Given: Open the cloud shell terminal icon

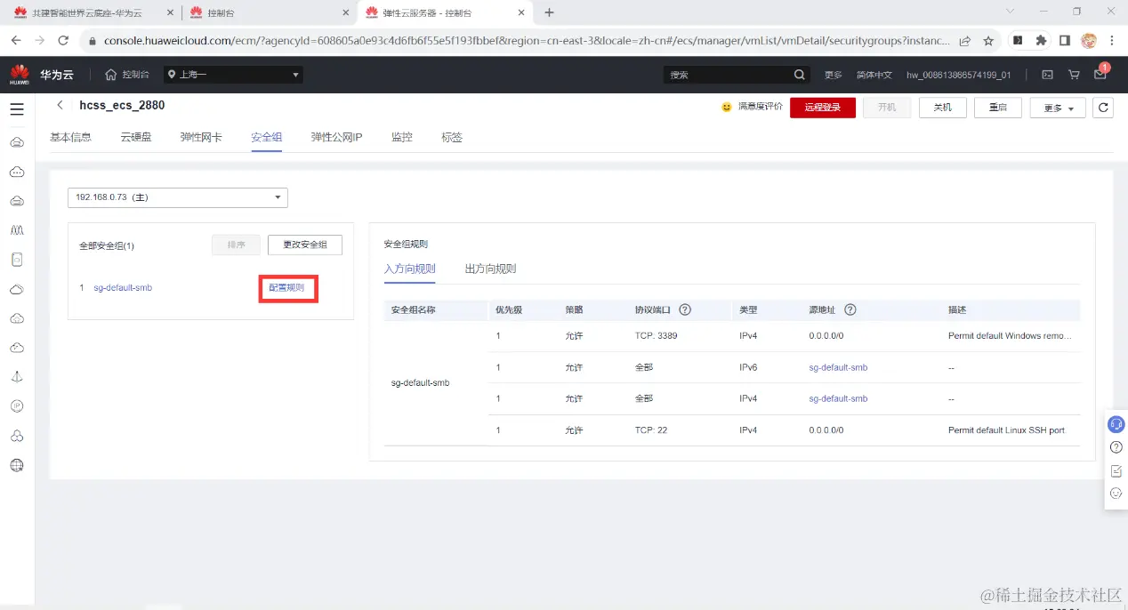Looking at the screenshot, I should pyautogui.click(x=1048, y=75).
